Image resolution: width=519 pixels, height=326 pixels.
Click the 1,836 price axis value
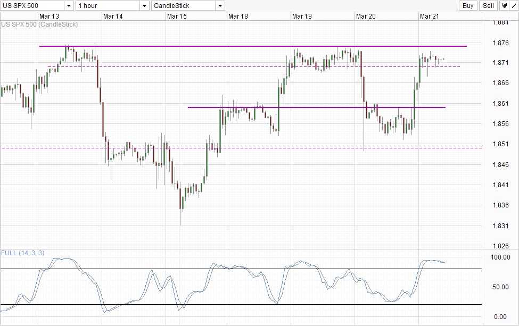click(500, 205)
